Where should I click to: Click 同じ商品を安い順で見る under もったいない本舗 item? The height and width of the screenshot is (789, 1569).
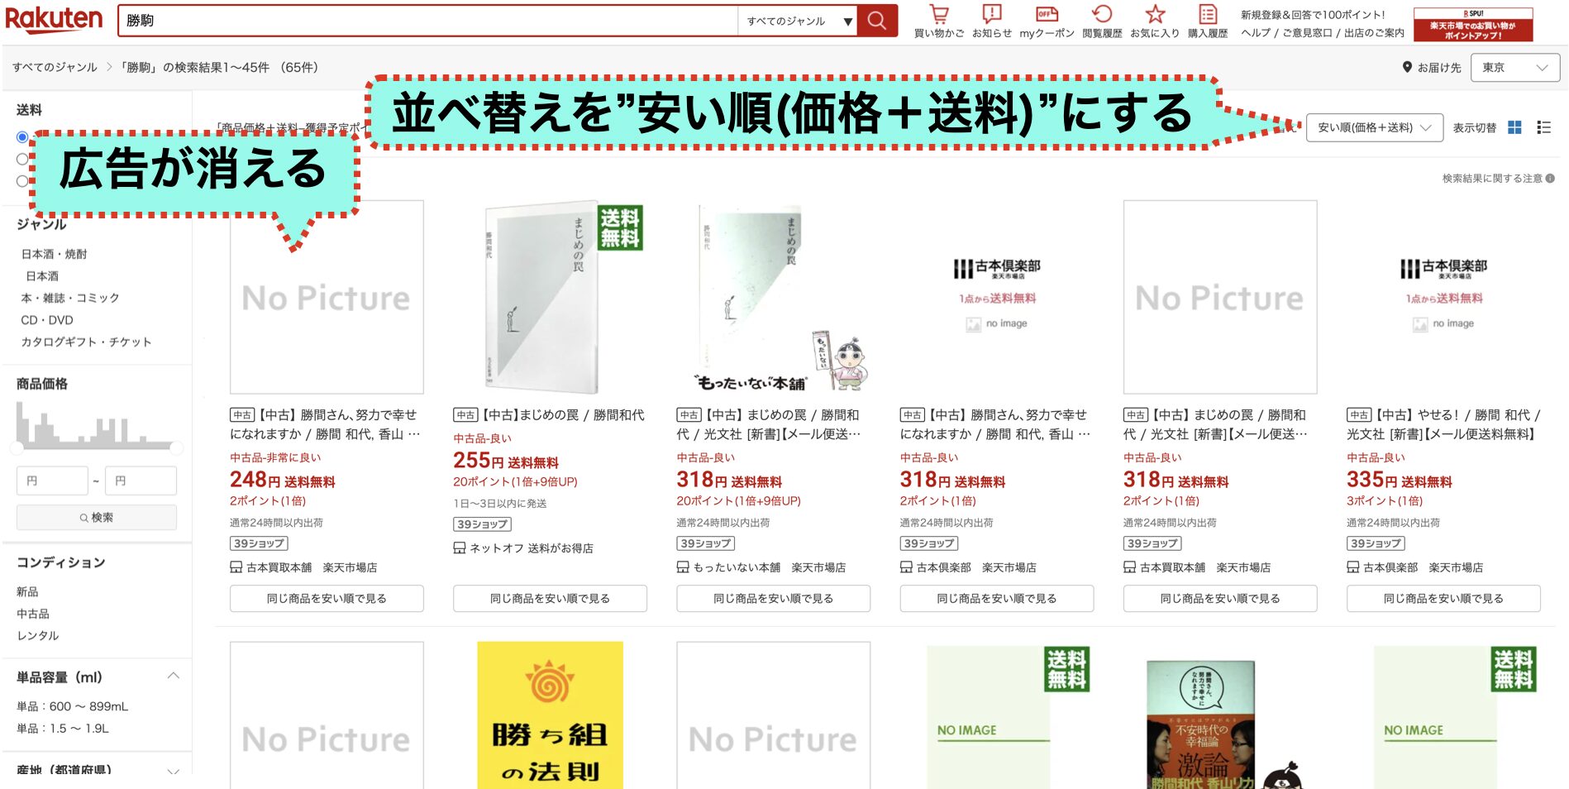pos(773,599)
